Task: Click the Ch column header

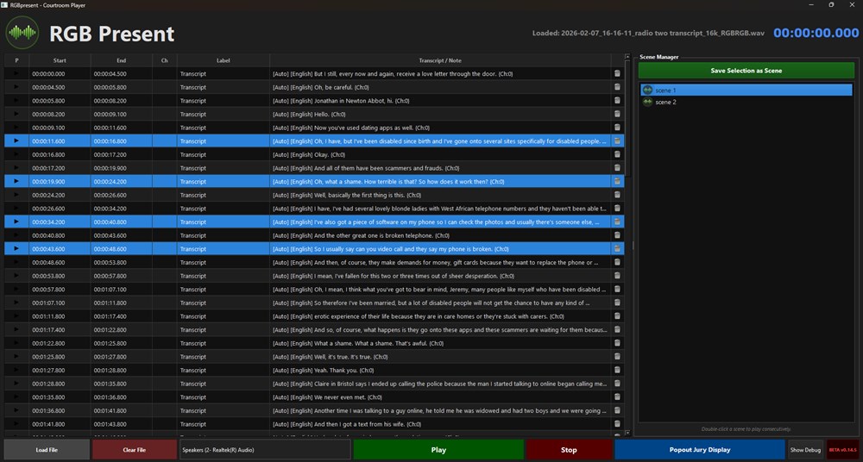Action: [165, 60]
